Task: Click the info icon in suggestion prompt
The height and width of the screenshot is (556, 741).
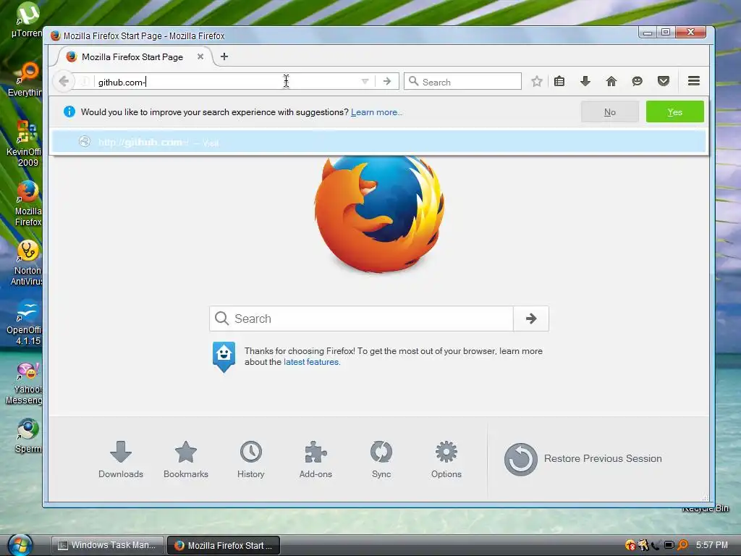Action: point(69,111)
